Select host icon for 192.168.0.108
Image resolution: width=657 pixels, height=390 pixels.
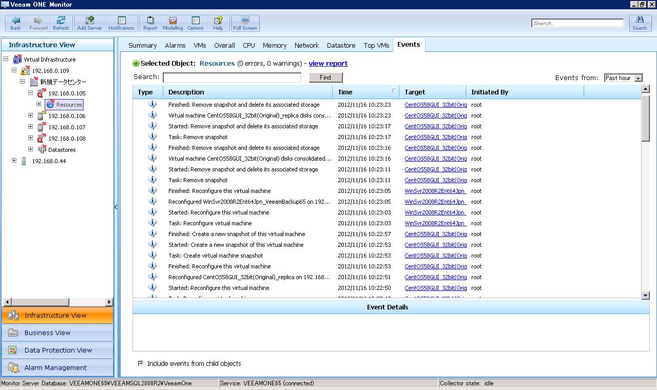pos(42,139)
